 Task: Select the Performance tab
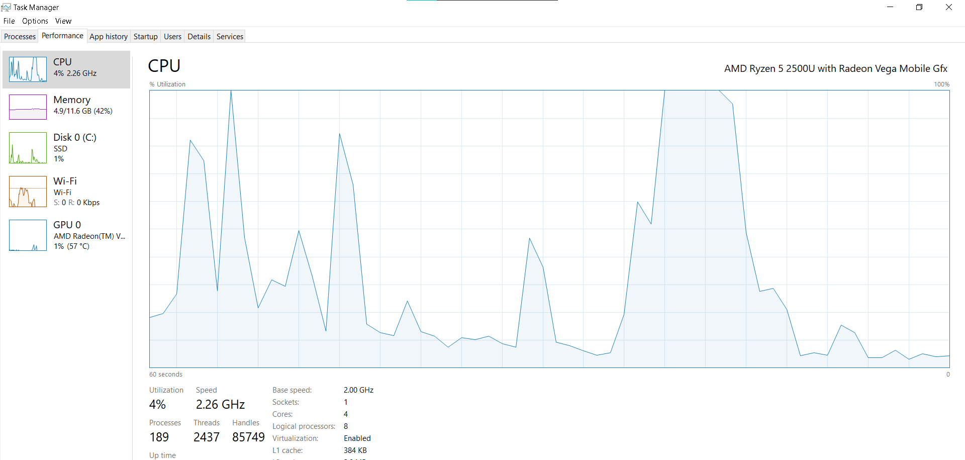pyautogui.click(x=63, y=36)
